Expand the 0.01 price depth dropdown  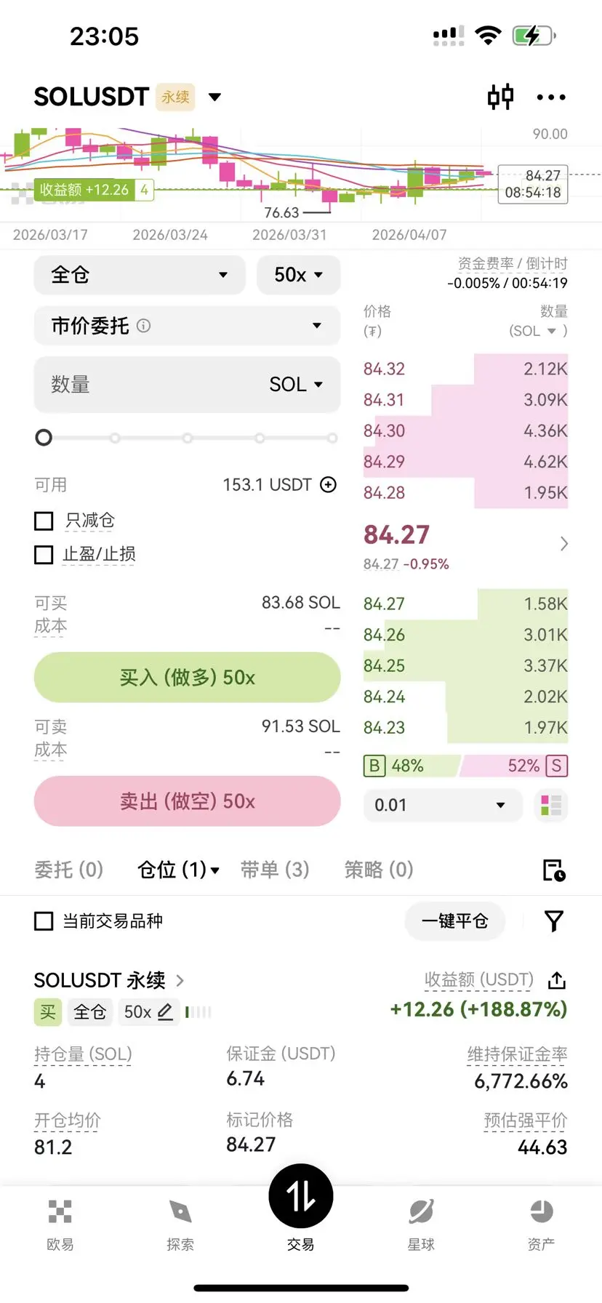click(442, 805)
